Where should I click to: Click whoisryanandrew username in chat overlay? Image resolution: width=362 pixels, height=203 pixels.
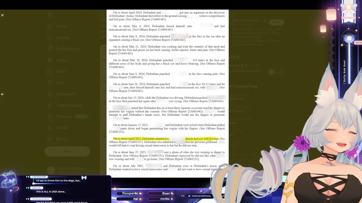point(40,199)
